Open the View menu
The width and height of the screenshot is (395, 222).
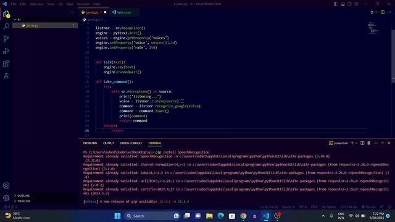[51, 4]
